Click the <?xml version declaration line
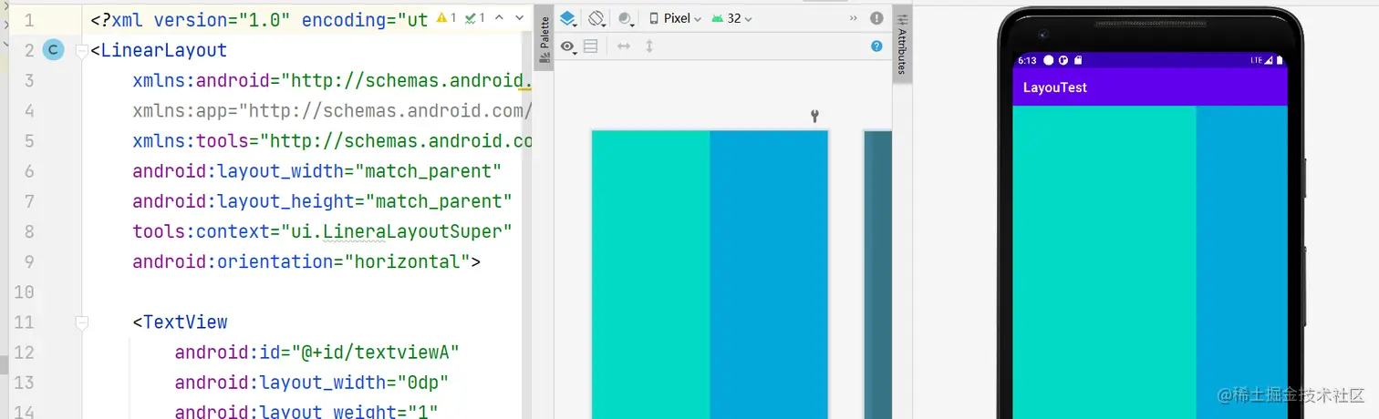 pyautogui.click(x=259, y=20)
